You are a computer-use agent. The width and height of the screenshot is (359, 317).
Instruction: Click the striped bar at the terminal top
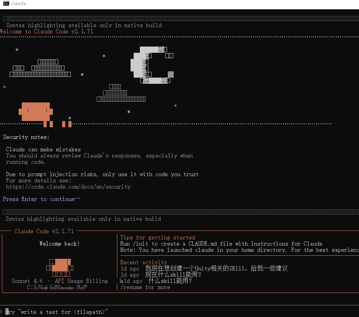179,19
